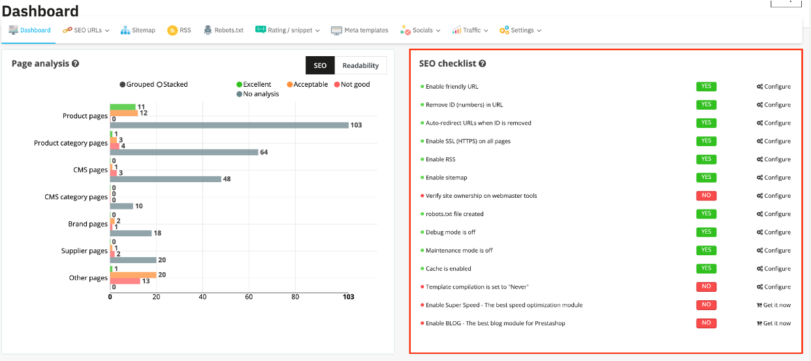Image resolution: width=811 pixels, height=361 pixels.
Task: Click the 'Enable sitemap' checklist text
Action: 446,178
